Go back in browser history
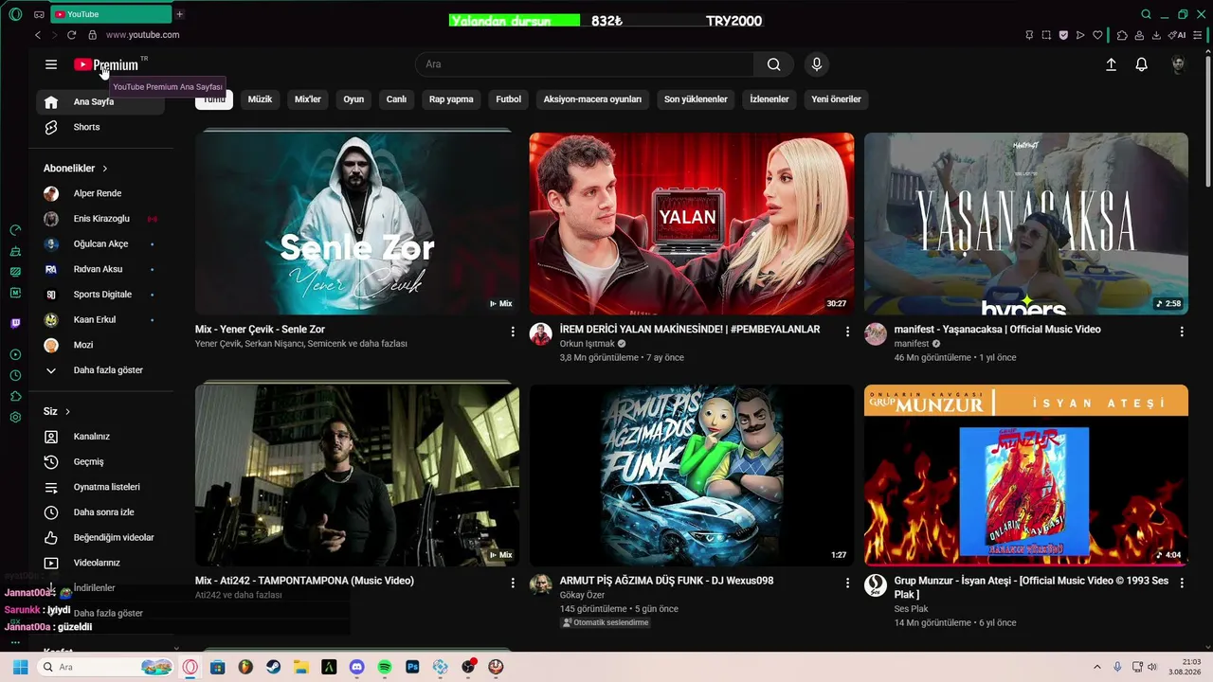This screenshot has width=1213, height=682. [38, 35]
